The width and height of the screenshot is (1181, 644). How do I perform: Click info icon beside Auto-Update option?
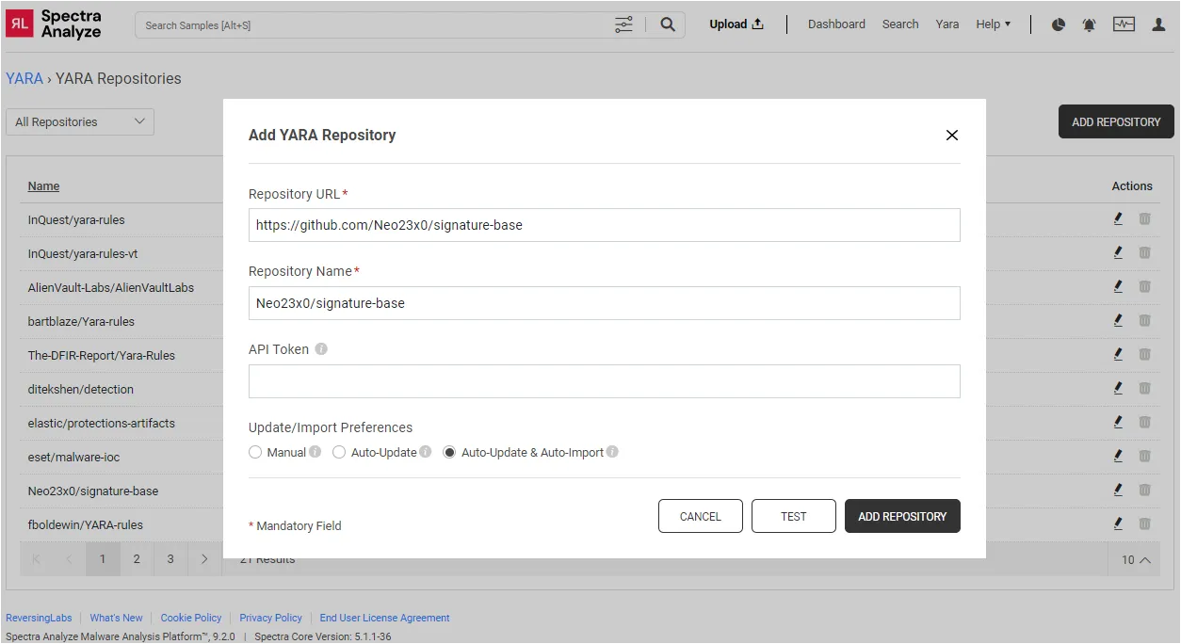tap(425, 452)
